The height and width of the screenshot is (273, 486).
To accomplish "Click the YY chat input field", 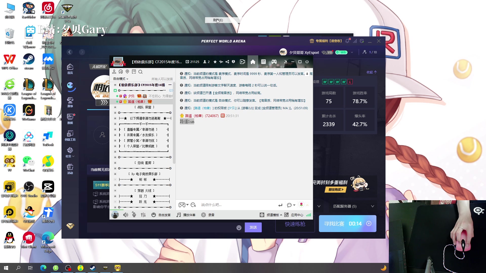I will point(238,205).
